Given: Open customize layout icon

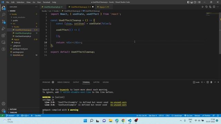Looking at the screenshot, I should point(199,2).
